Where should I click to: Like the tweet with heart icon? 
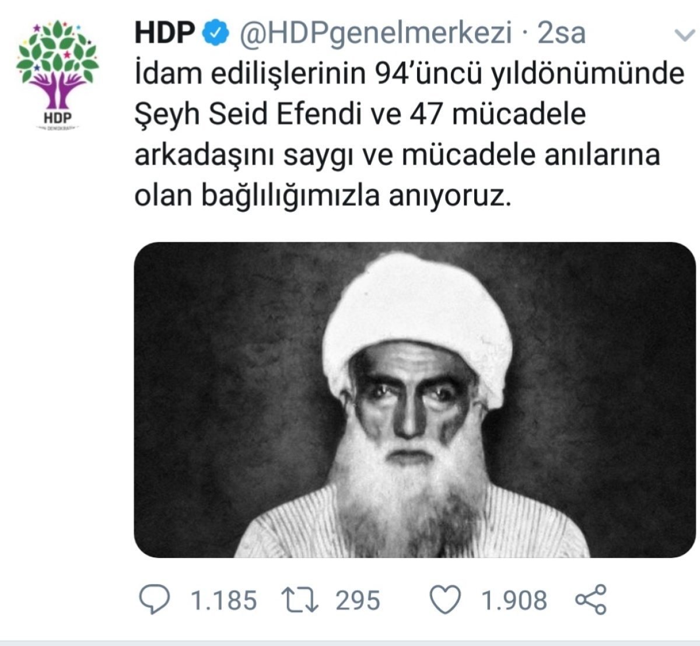pos(445,600)
